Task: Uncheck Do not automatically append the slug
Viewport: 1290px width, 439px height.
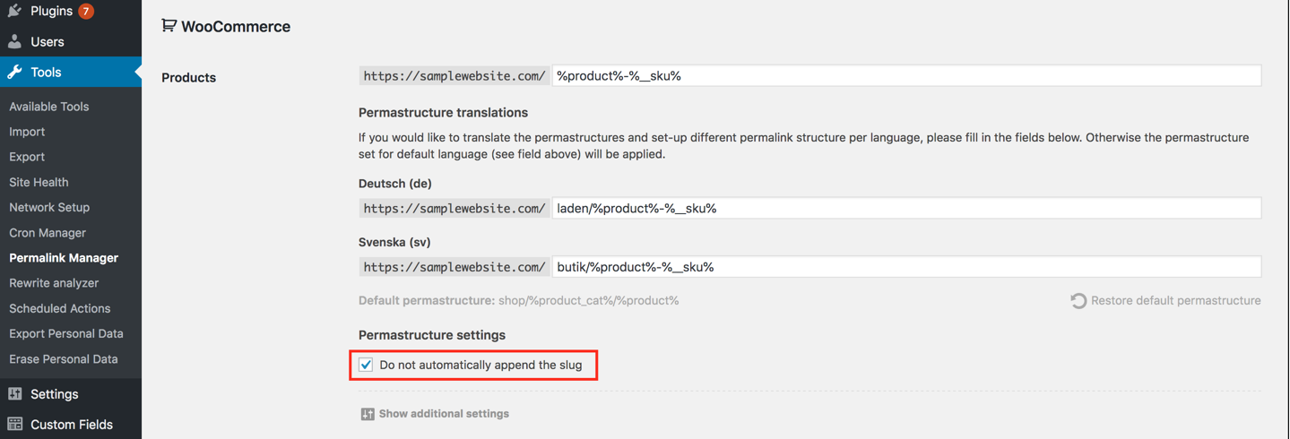Action: pyautogui.click(x=366, y=365)
